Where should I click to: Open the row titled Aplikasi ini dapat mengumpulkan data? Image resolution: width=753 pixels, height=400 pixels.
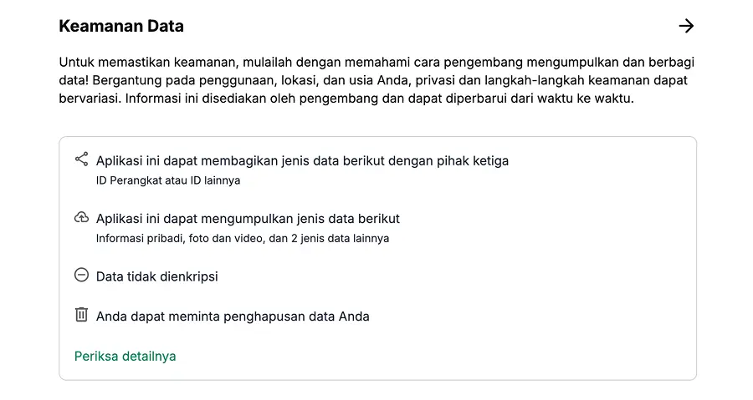pyautogui.click(x=248, y=219)
